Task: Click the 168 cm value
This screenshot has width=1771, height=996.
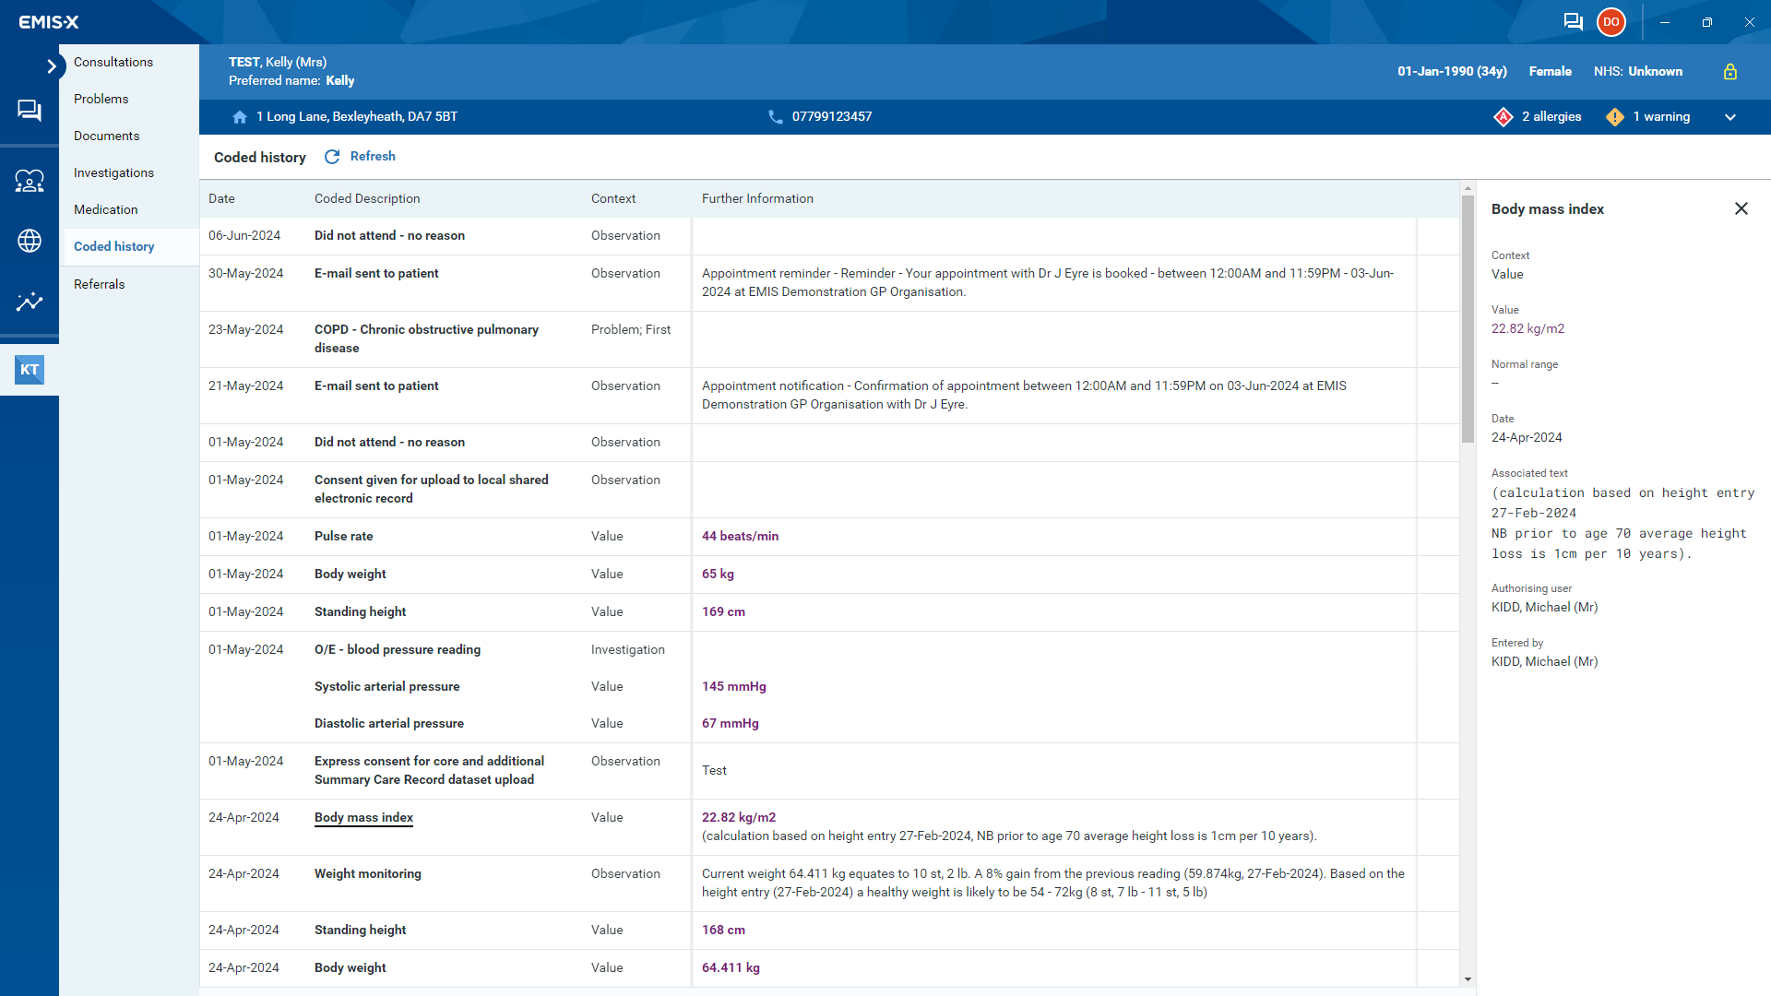Action: point(723,930)
